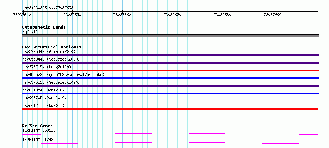This screenshot has height=148, width=329.
Task: Click the blue bar for nsv4525787
Action: pos(170,78)
